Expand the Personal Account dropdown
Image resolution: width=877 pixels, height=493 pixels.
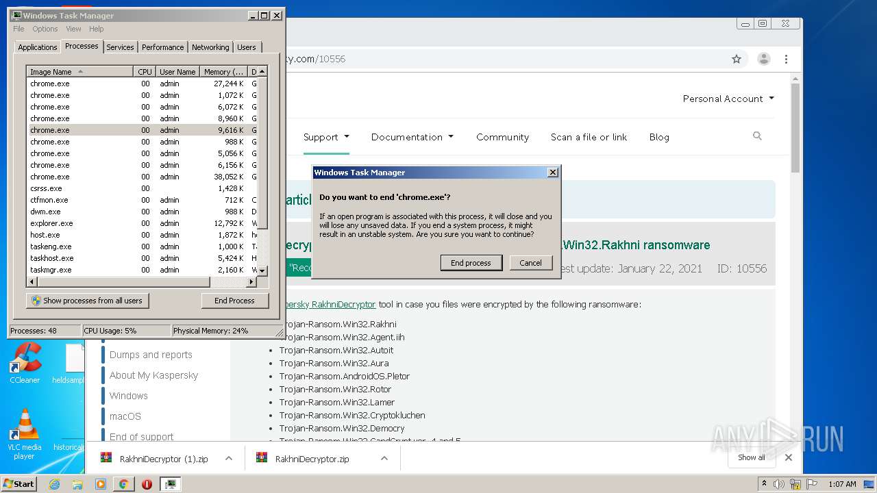pos(728,99)
